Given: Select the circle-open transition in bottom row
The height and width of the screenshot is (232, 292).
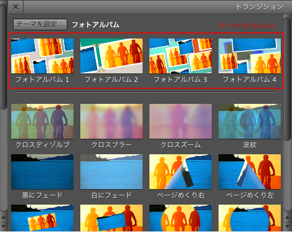Looking at the screenshot, I should 181,218.
